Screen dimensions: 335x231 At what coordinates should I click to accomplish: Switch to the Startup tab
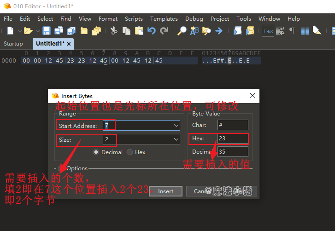13,44
